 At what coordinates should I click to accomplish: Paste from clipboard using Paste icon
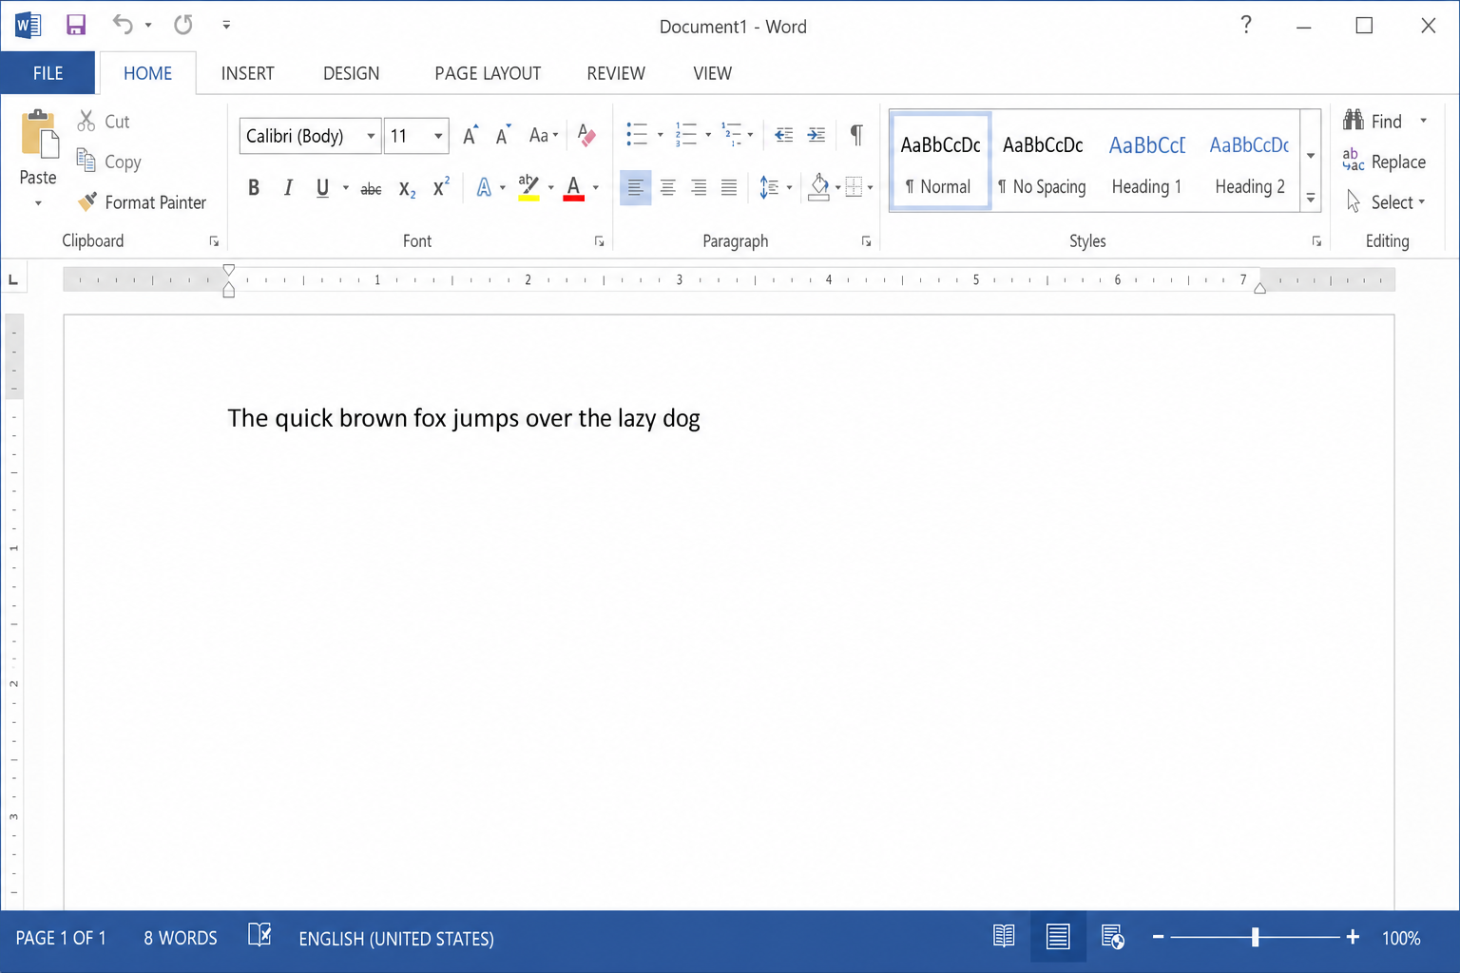point(39,132)
